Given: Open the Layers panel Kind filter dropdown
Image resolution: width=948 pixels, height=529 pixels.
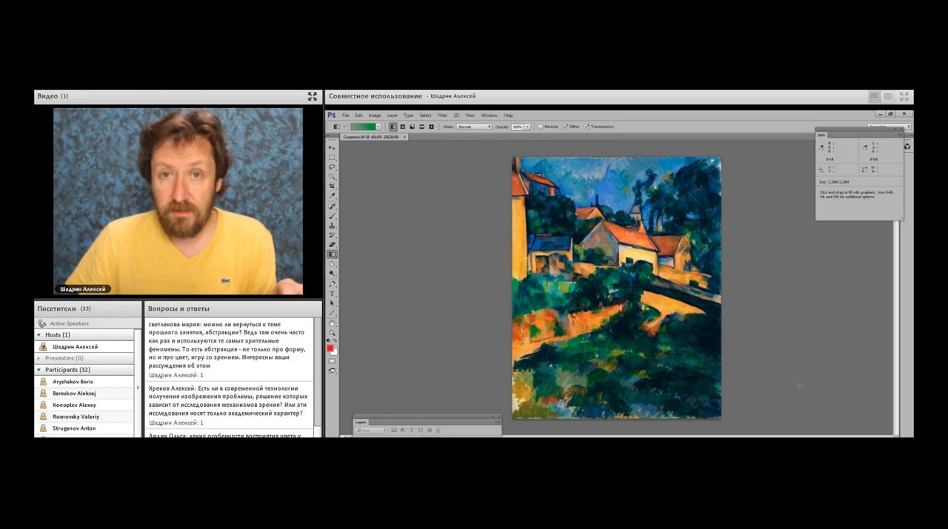Looking at the screenshot, I should (x=371, y=430).
